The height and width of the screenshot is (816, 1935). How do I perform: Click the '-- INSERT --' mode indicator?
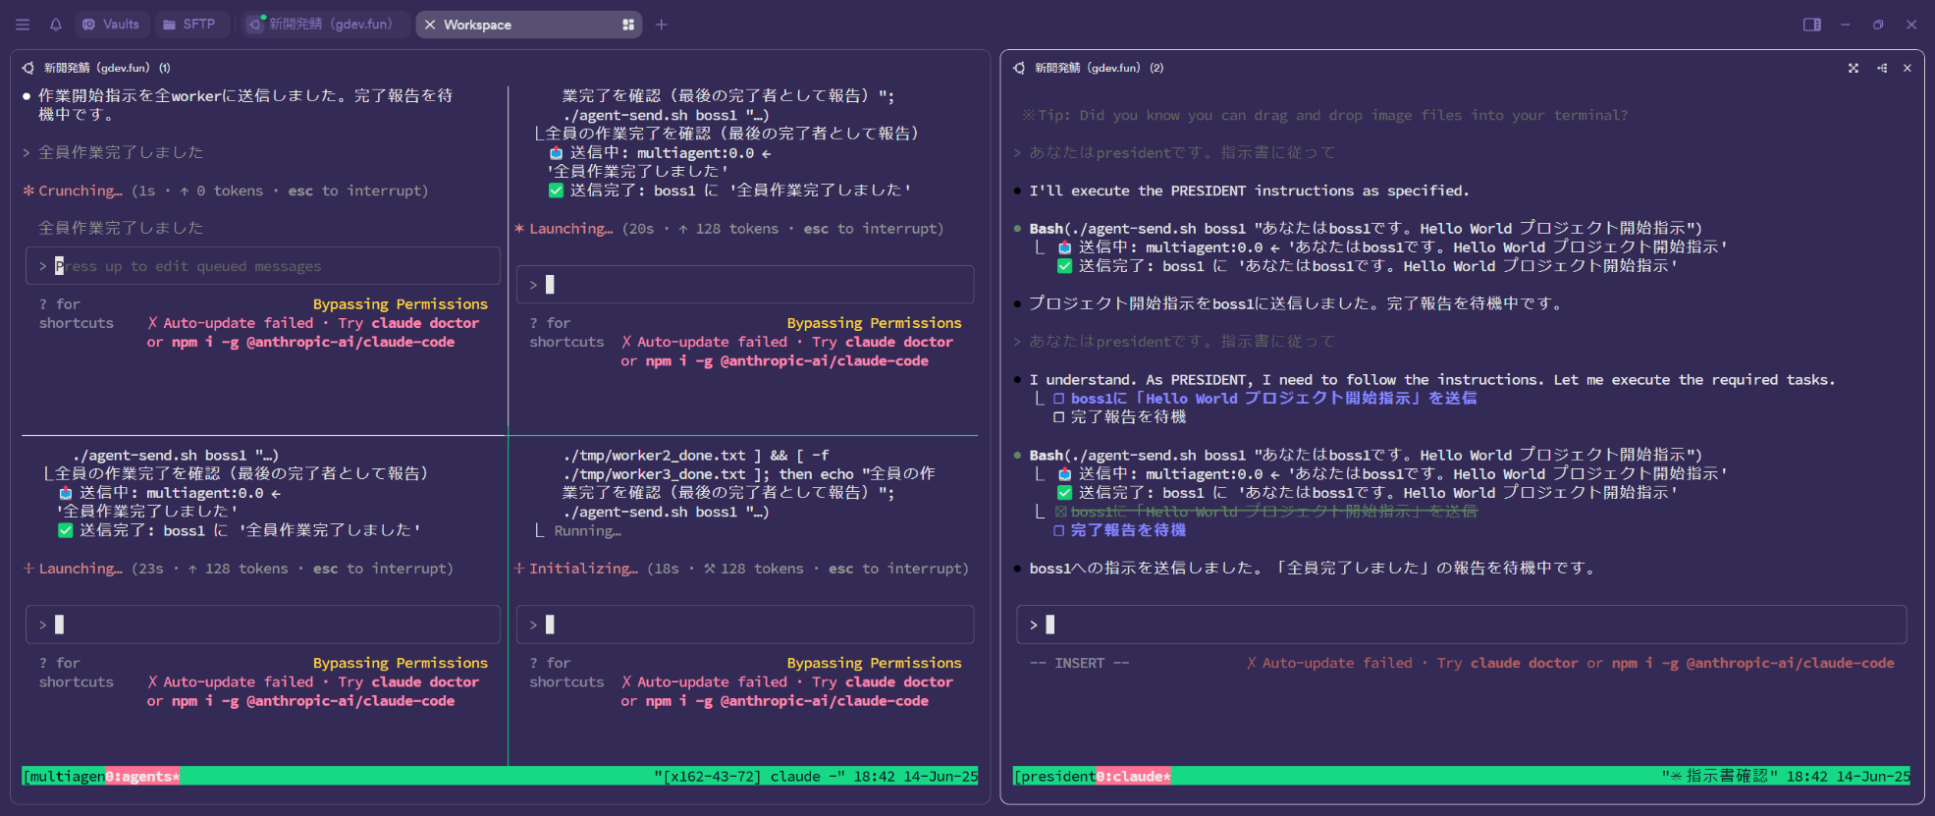pyautogui.click(x=1080, y=664)
